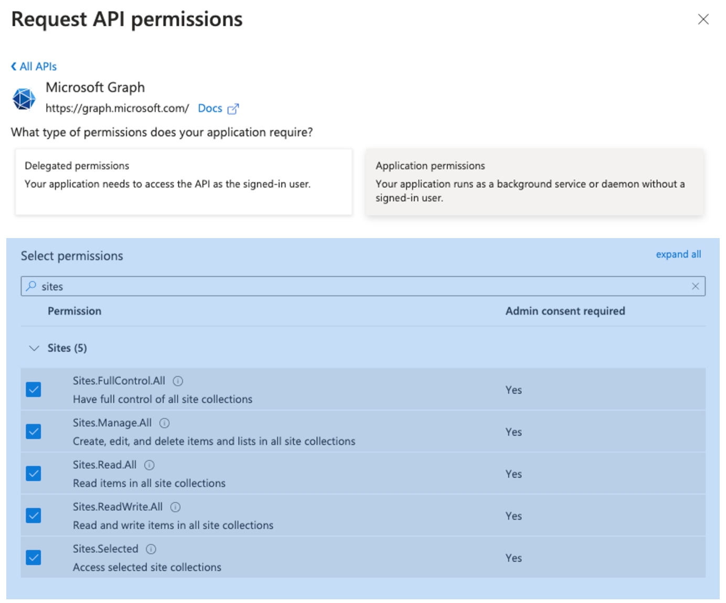Click the Sites (5) group label
Screen dimensions: 726x603
(x=67, y=348)
